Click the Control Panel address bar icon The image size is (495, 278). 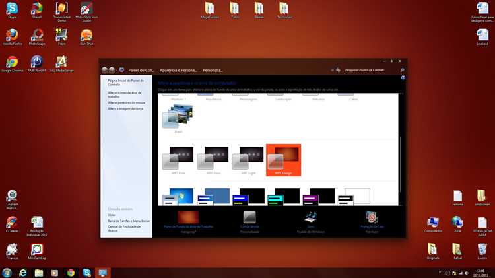tap(122, 70)
